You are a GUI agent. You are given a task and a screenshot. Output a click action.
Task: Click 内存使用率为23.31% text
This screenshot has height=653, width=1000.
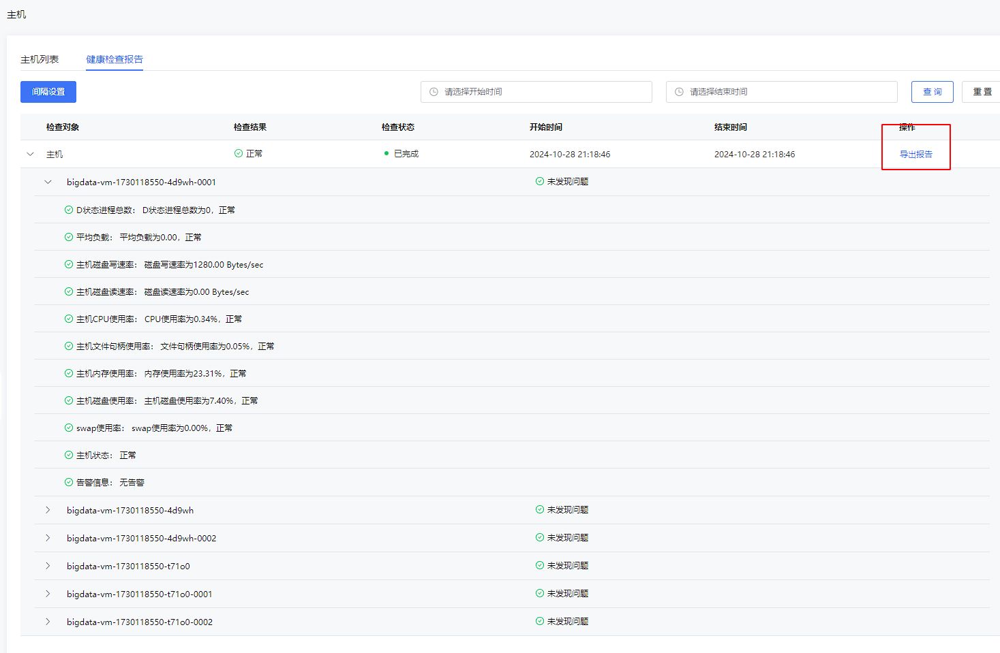183,373
